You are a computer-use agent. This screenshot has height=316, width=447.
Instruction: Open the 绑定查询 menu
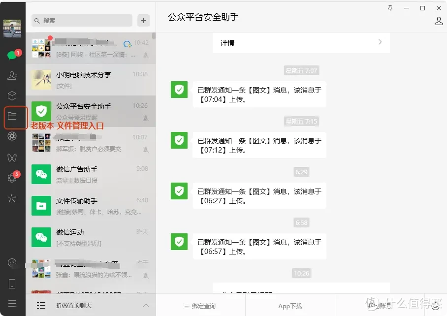click(200, 306)
